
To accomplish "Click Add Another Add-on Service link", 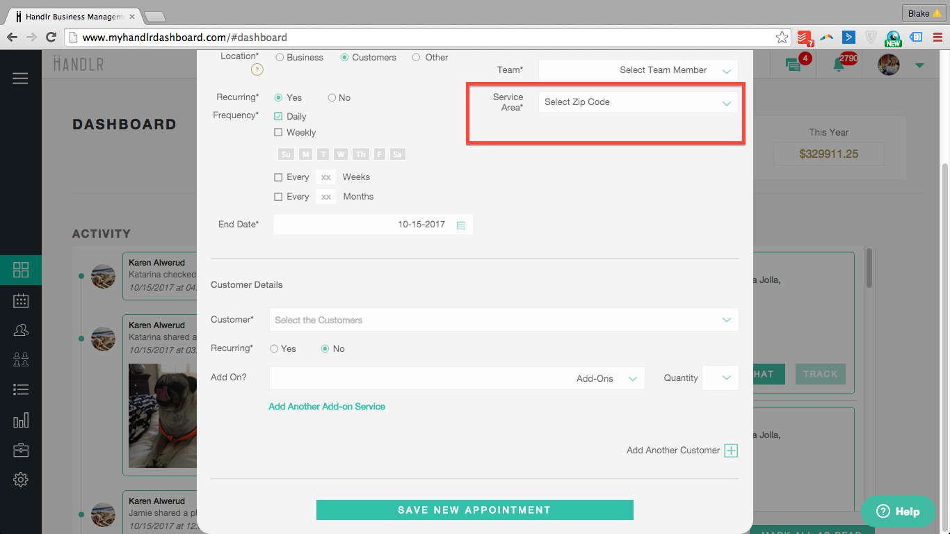I will coord(327,406).
